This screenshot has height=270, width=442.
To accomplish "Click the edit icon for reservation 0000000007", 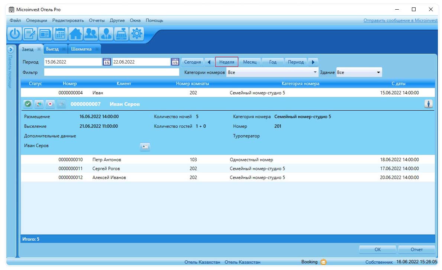I will [39, 104].
